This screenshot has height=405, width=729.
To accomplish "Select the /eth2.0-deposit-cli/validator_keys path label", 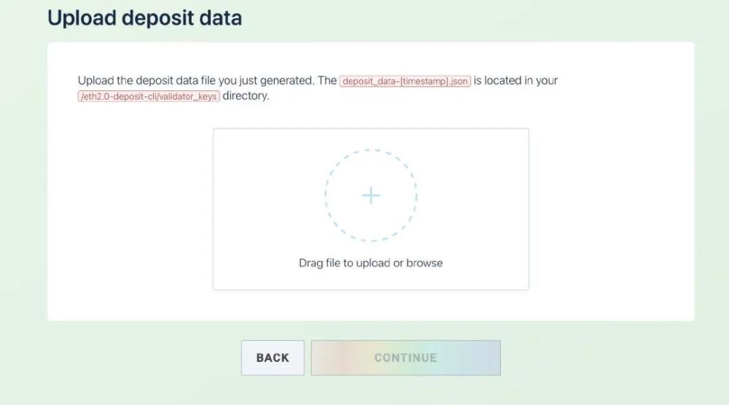I will coord(148,96).
